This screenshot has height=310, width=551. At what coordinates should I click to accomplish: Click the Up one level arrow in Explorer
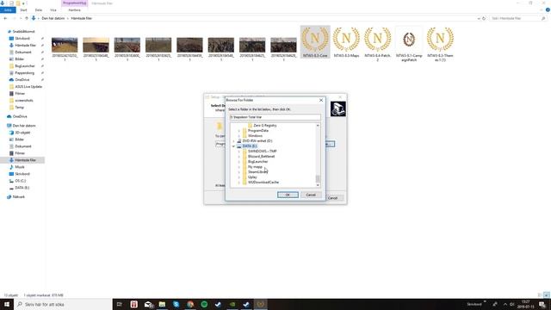click(27, 18)
